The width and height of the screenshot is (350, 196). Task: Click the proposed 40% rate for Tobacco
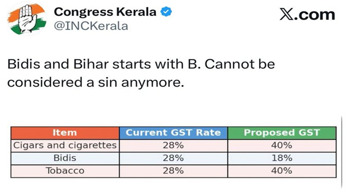pos(282,171)
